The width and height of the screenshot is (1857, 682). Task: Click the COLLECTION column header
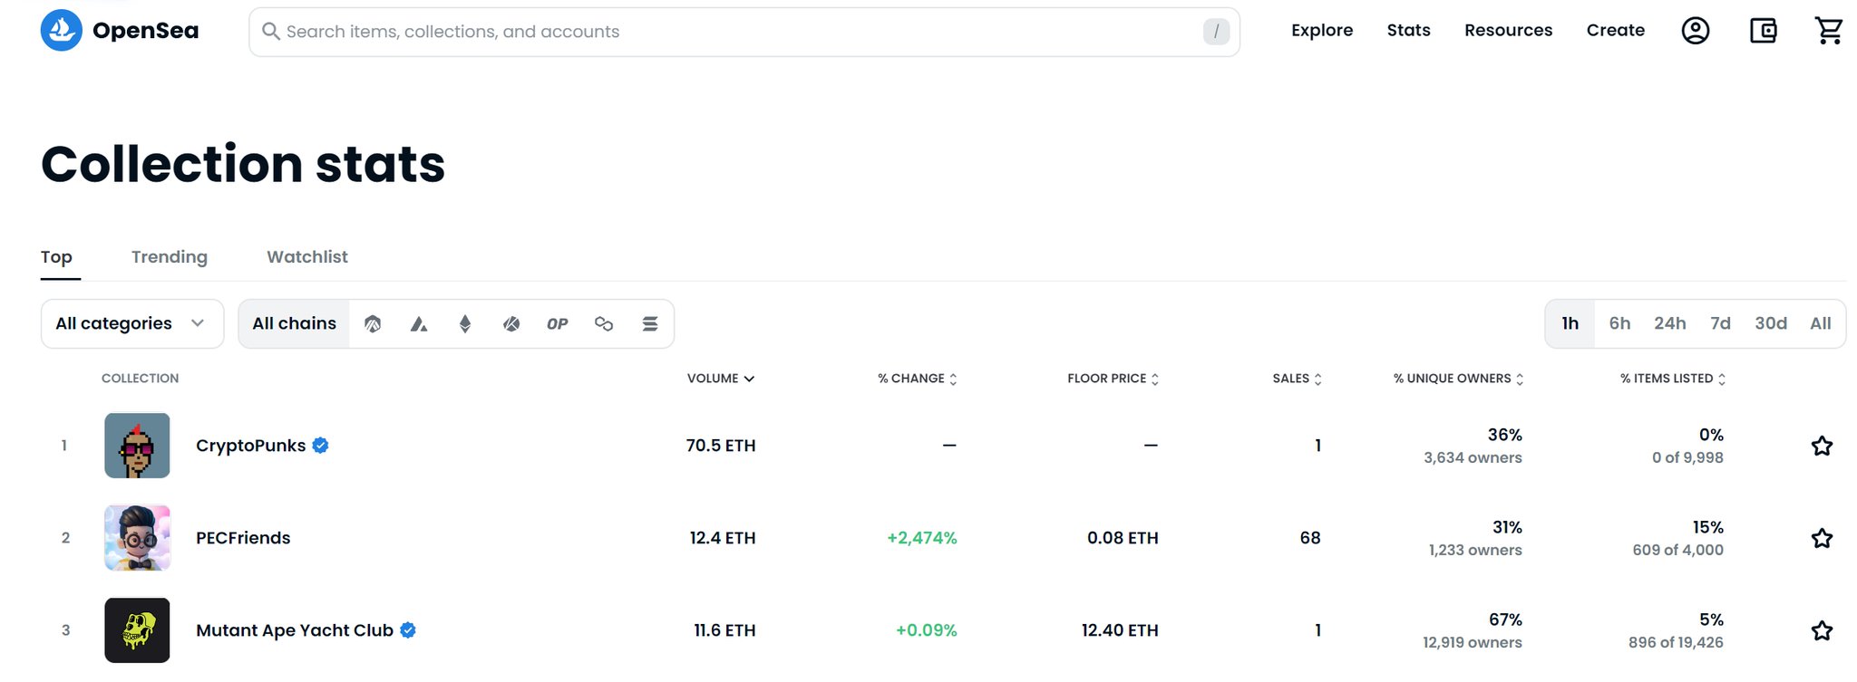[140, 379]
